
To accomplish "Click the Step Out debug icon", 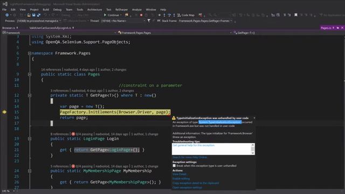I will 174,15.
